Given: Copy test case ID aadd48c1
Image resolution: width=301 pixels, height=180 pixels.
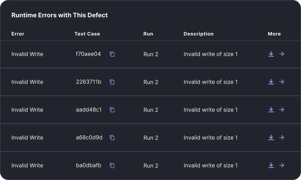Looking at the screenshot, I should point(112,110).
